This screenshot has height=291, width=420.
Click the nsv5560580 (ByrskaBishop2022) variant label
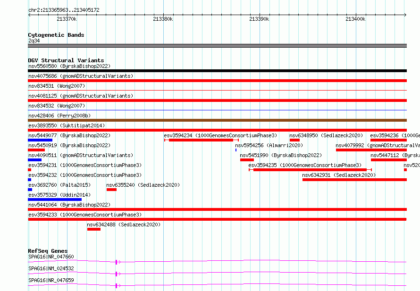[x=69, y=66]
